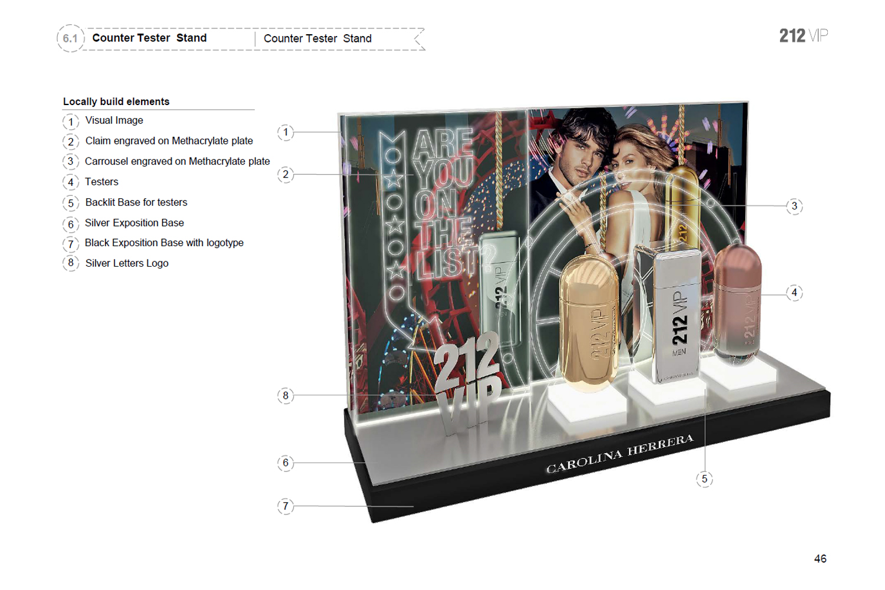Click "Backlit Base for testers" text
The width and height of the screenshot is (885, 590).
(x=136, y=202)
